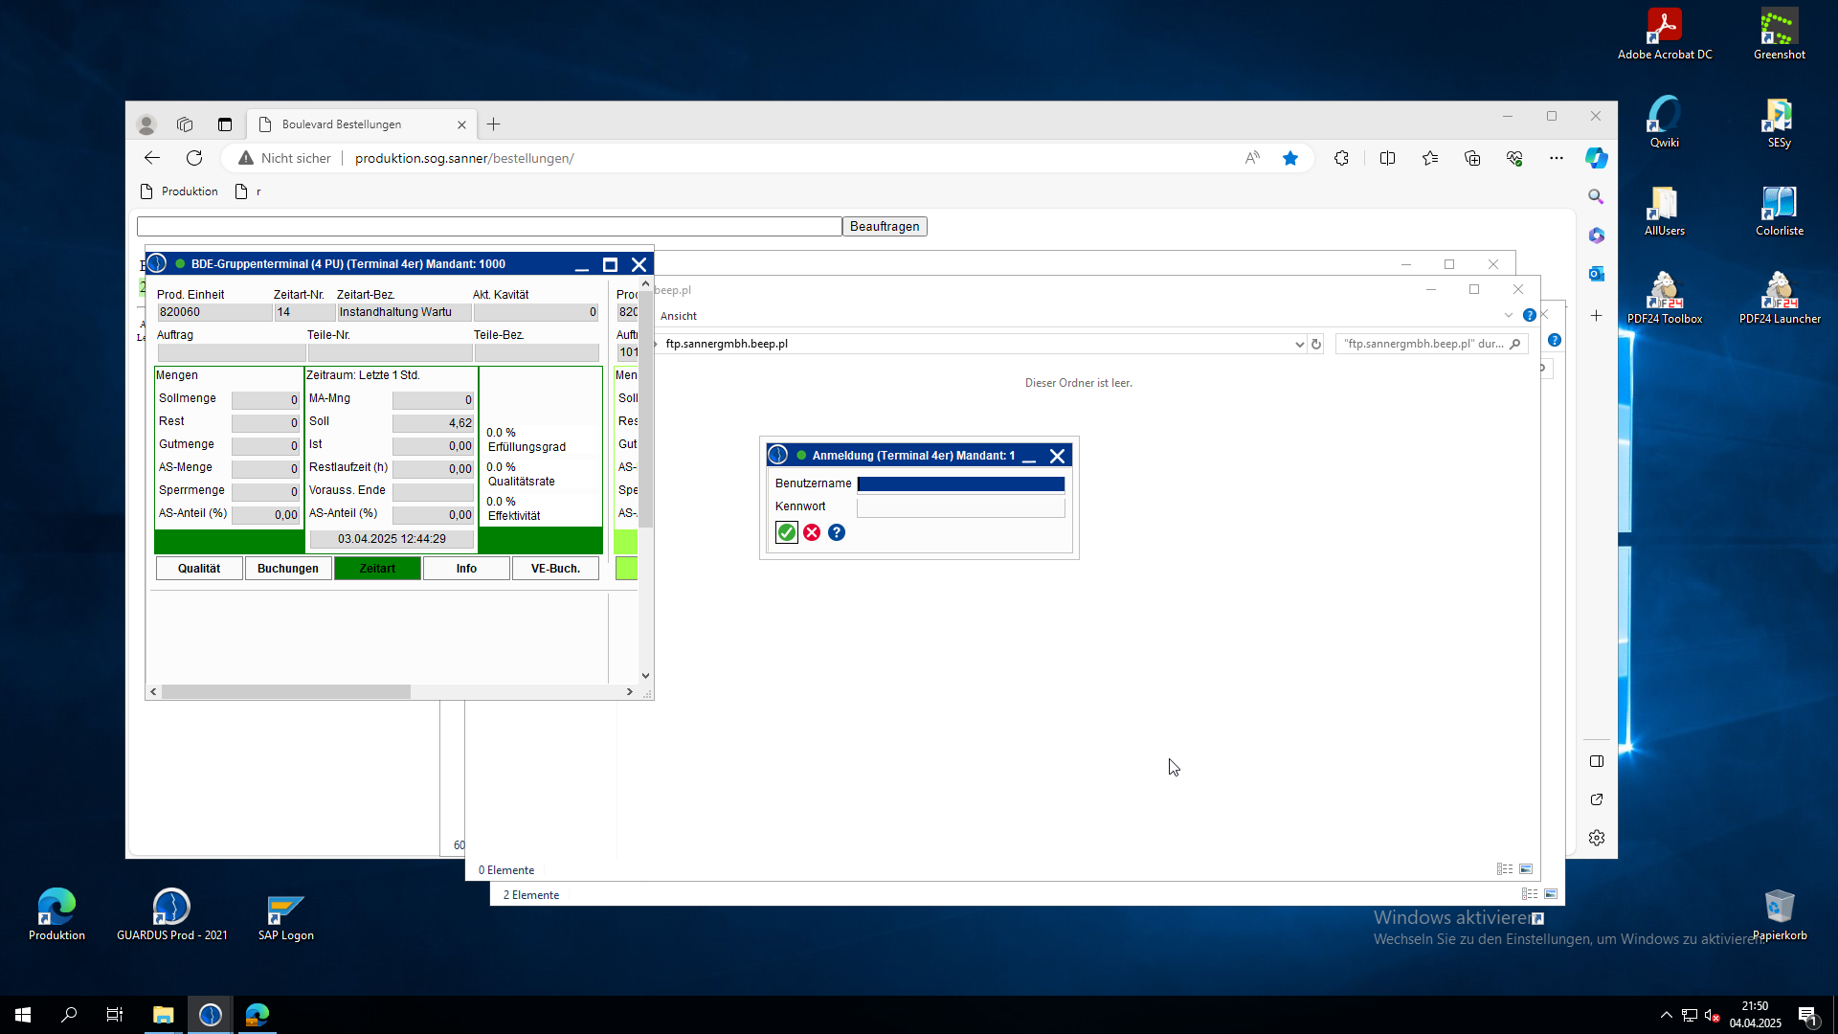This screenshot has height=1034, width=1838.
Task: Cancel login with the red X icon
Action: (812, 532)
